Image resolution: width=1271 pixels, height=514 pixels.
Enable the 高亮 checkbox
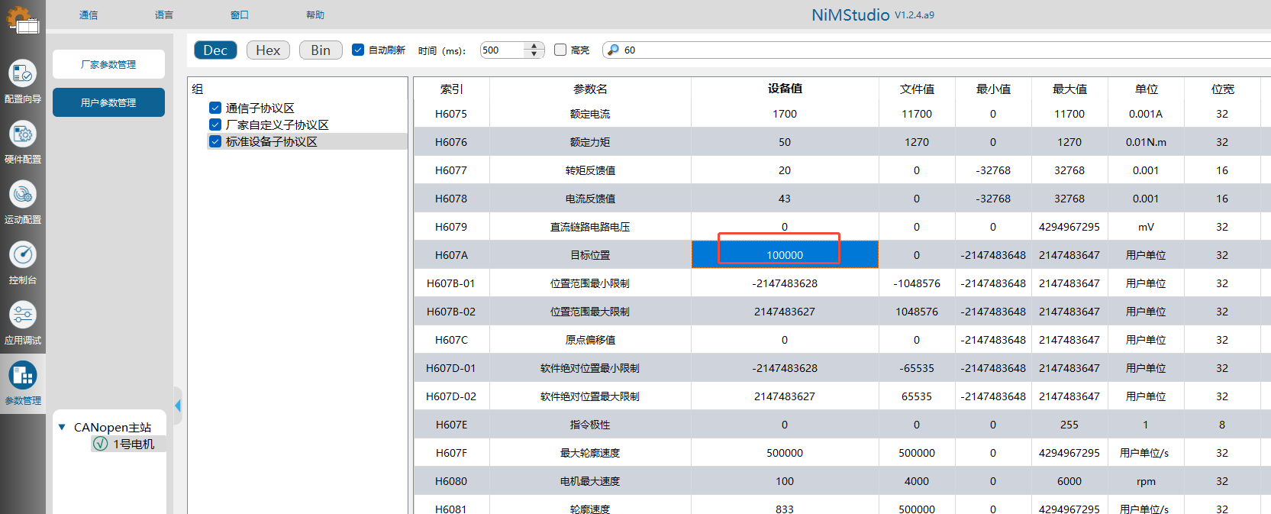click(560, 50)
